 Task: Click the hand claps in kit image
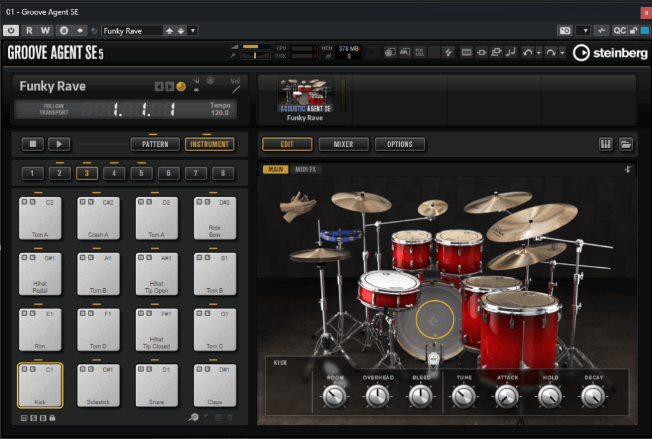[297, 206]
